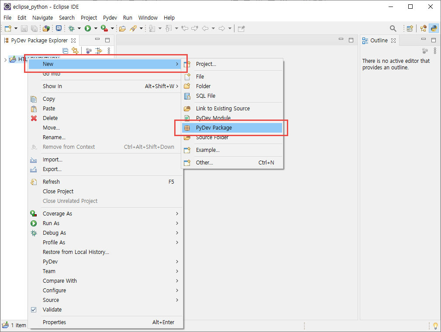
Task: Click Collapse All in Package Explorer
Action: point(65,51)
